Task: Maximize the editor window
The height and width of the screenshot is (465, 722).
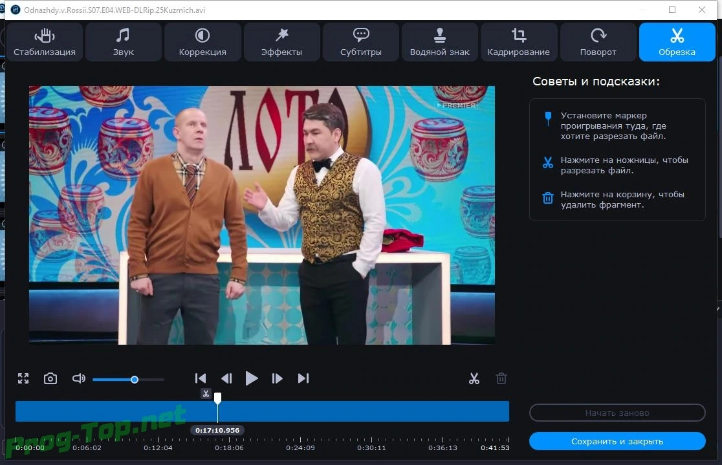Action: (672, 10)
